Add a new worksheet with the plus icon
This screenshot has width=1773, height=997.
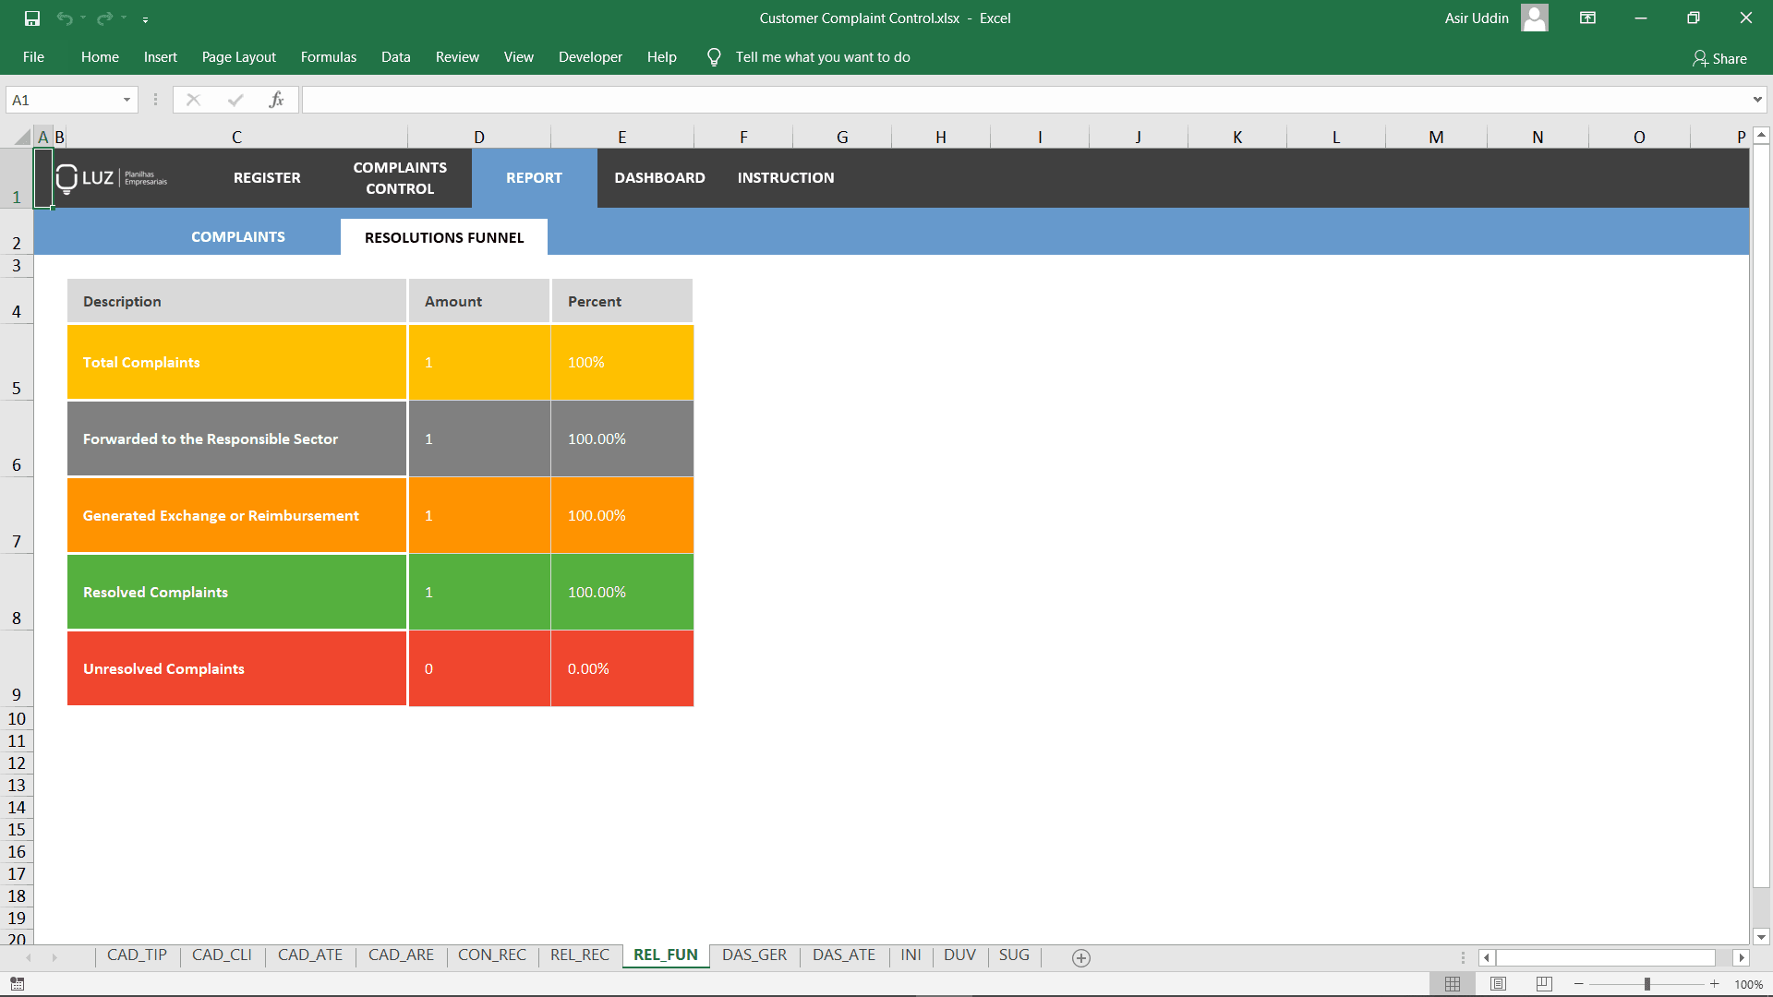(x=1079, y=958)
